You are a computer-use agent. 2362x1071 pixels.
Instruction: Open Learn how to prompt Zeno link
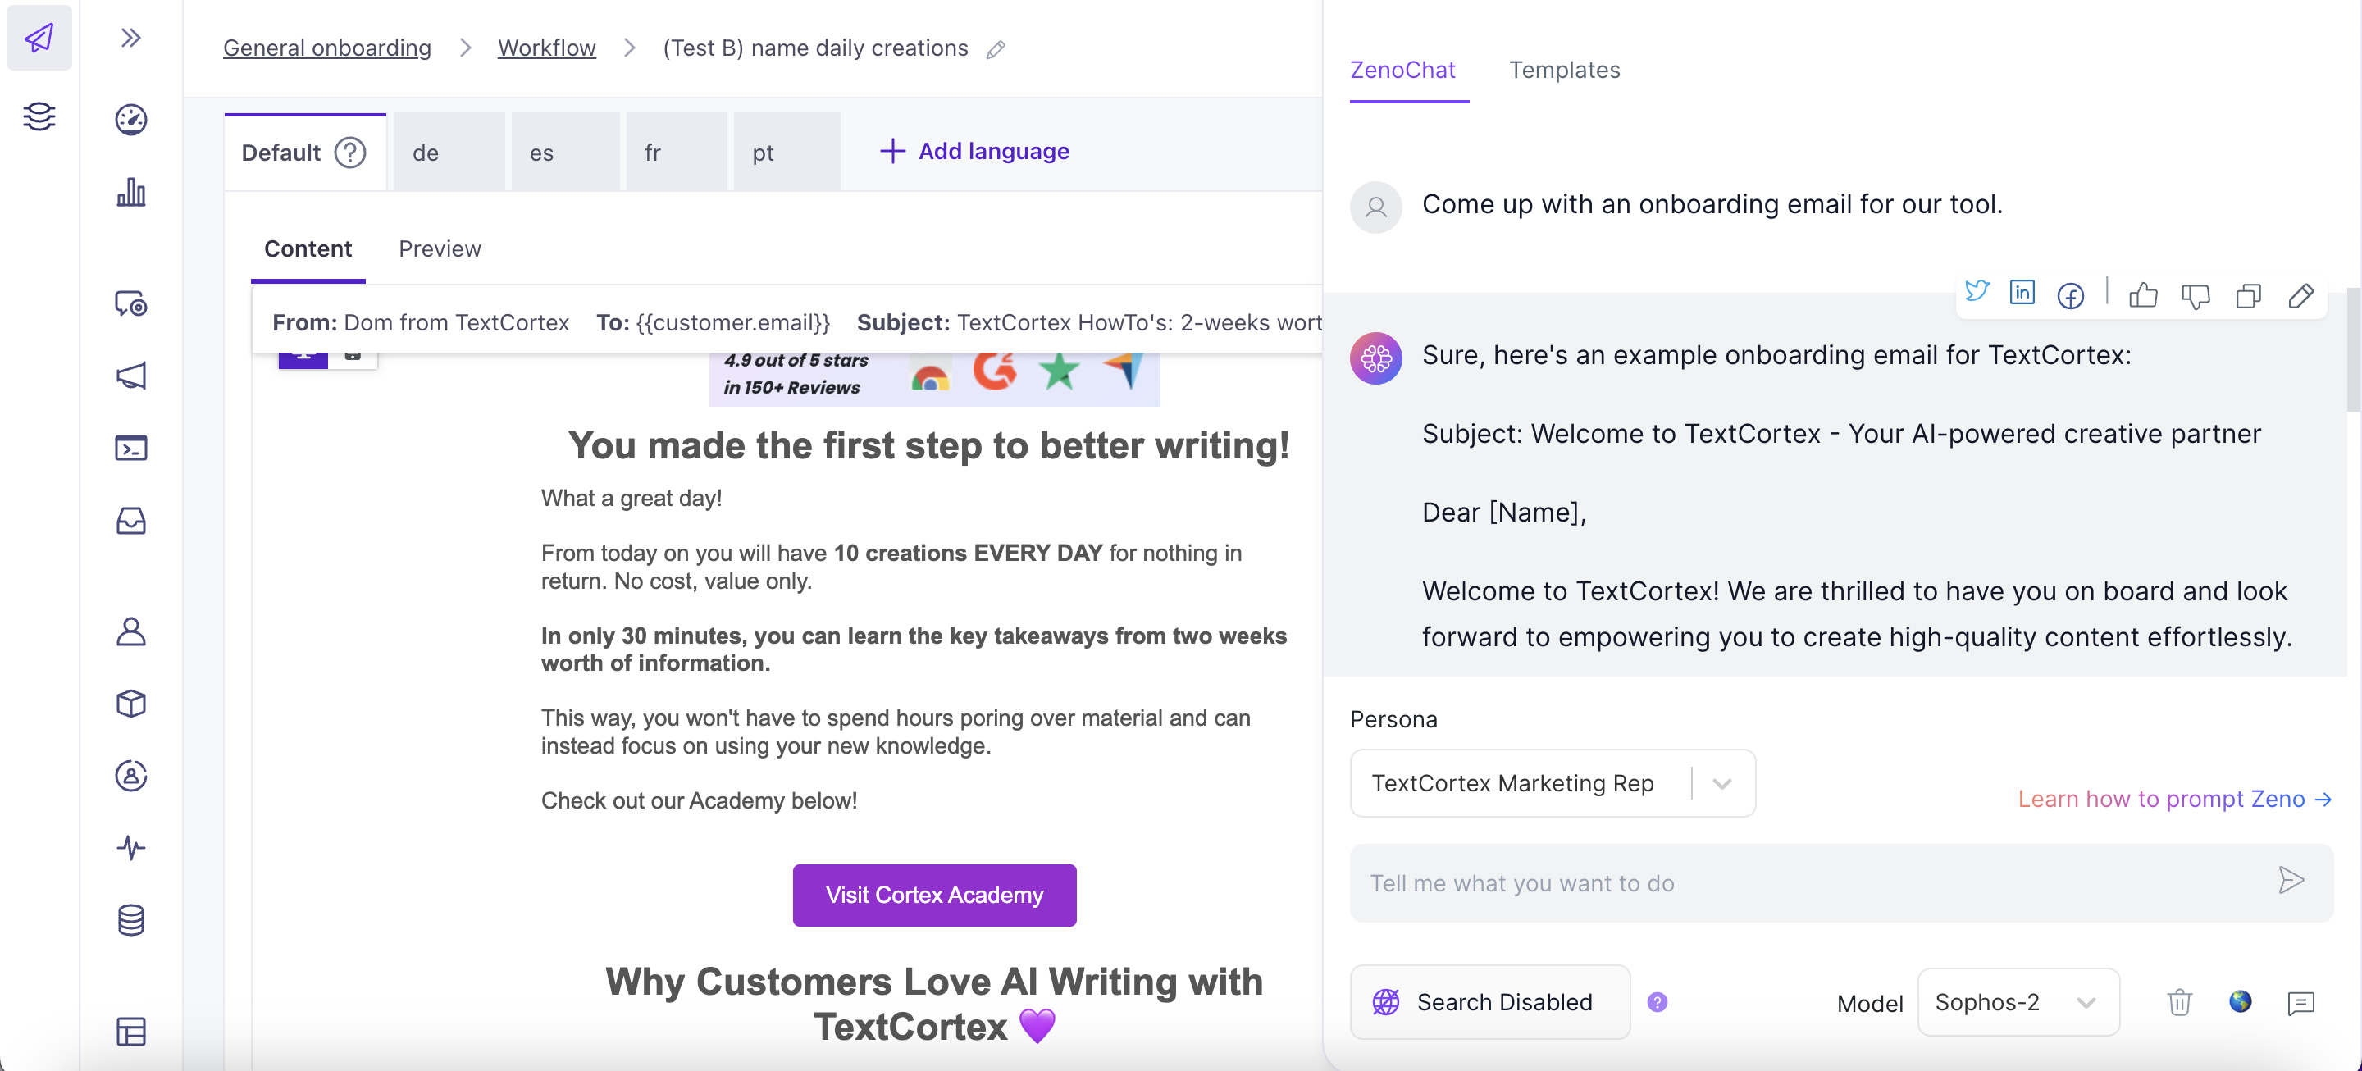pos(2175,799)
